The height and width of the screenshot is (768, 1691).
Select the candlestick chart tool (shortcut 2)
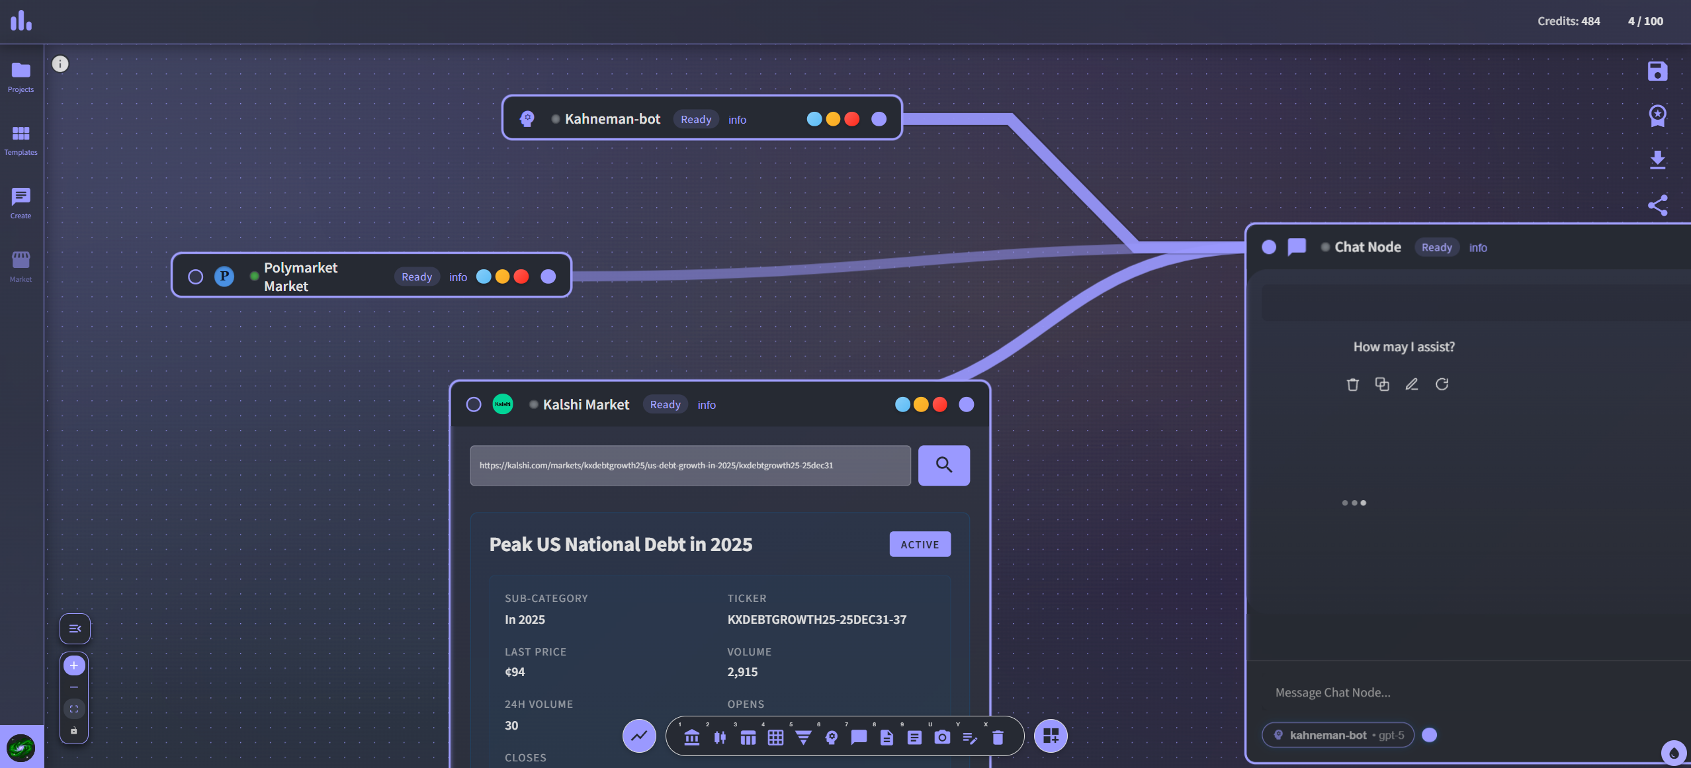720,736
